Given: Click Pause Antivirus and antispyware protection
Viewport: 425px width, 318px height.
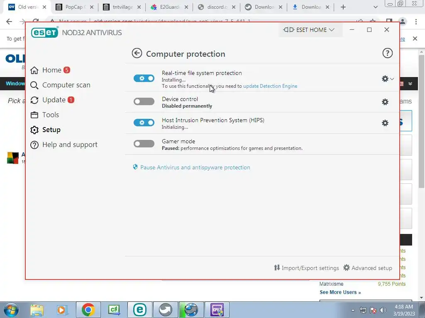Looking at the screenshot, I should 195,167.
